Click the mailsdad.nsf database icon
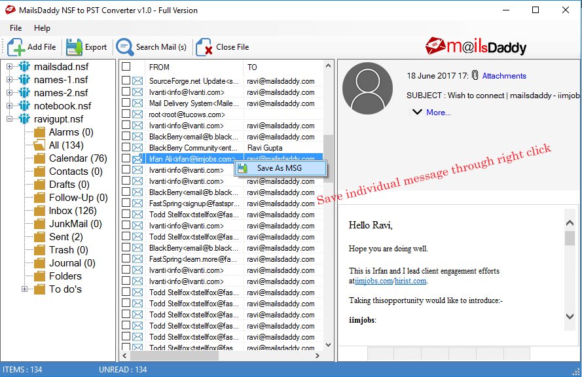 point(25,67)
